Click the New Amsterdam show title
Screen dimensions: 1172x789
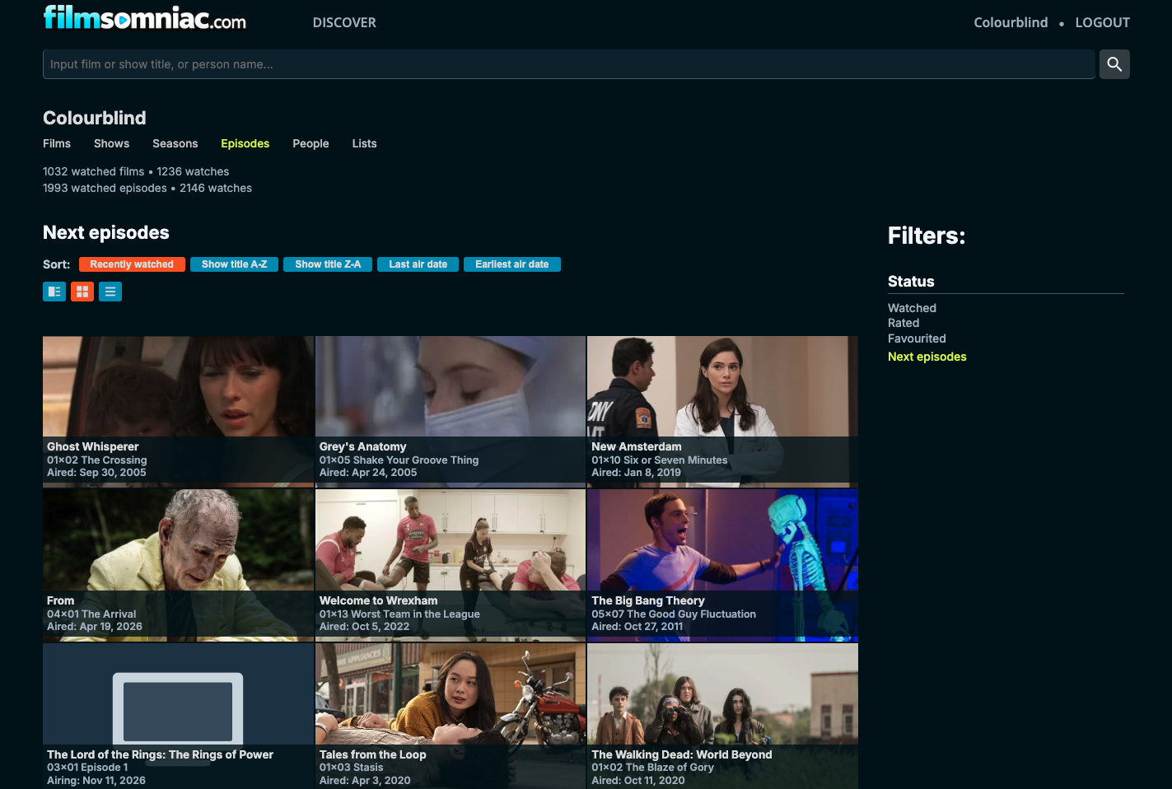[637, 446]
